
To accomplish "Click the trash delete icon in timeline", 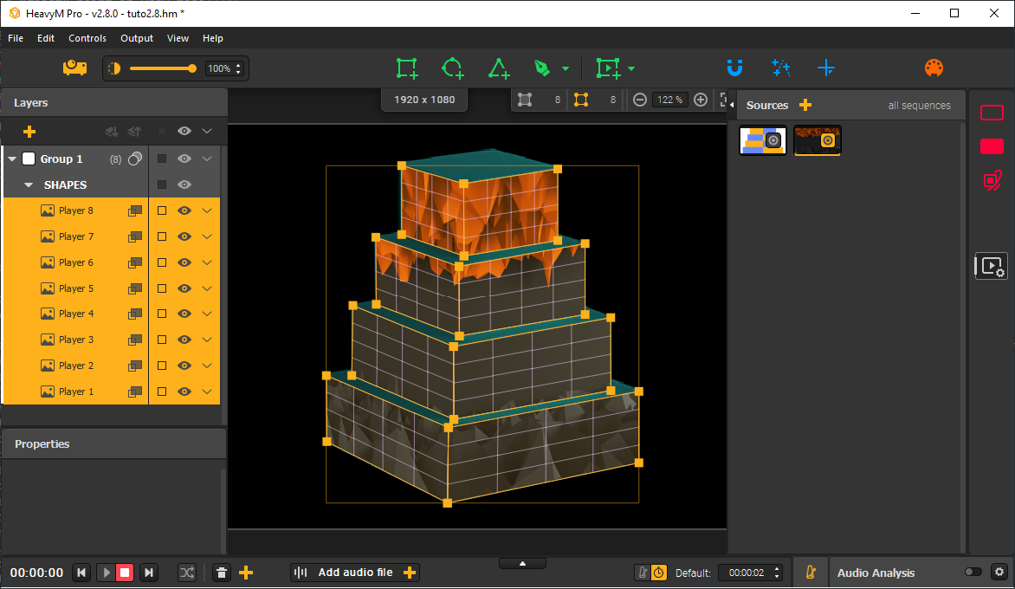I will coord(222,573).
